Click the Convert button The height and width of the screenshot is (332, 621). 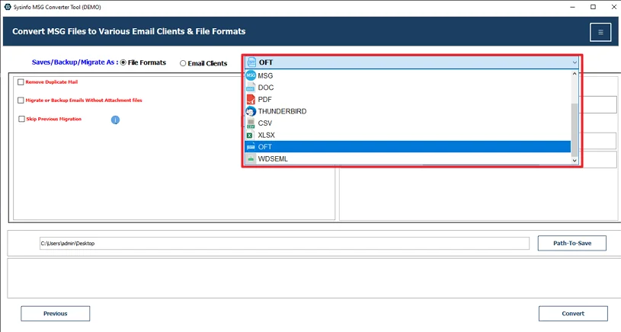(573, 314)
